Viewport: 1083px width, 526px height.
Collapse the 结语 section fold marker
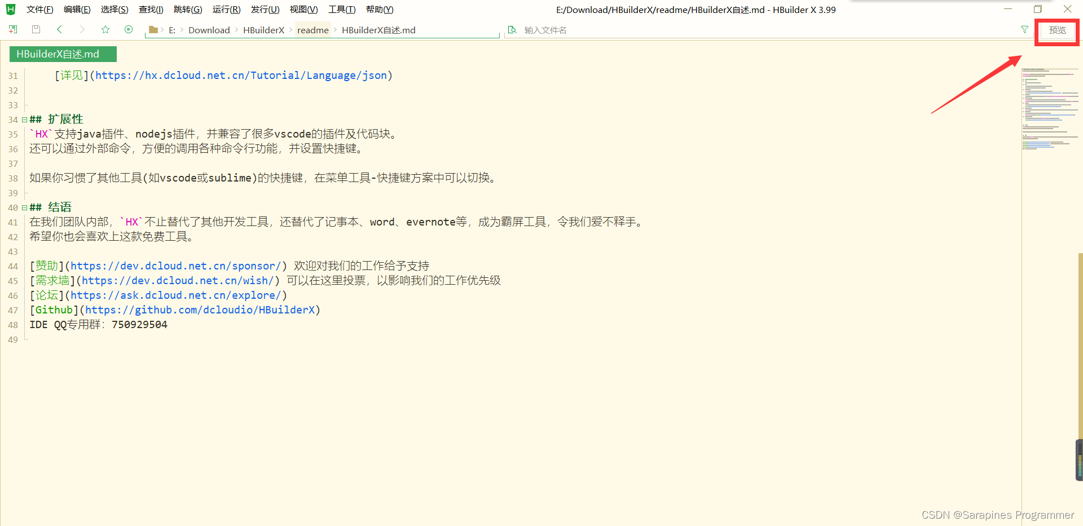pos(24,207)
